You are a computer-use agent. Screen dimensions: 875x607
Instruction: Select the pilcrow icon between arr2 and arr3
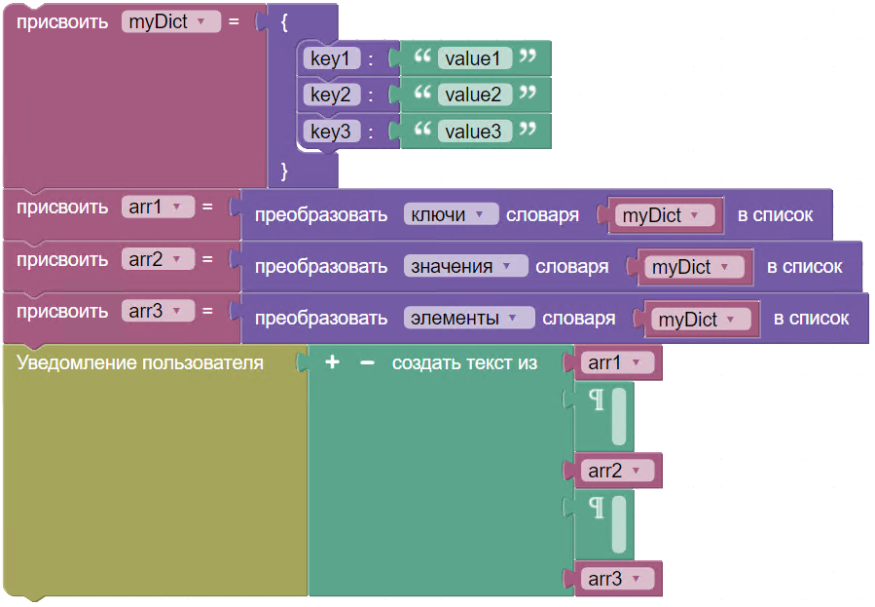tap(597, 509)
